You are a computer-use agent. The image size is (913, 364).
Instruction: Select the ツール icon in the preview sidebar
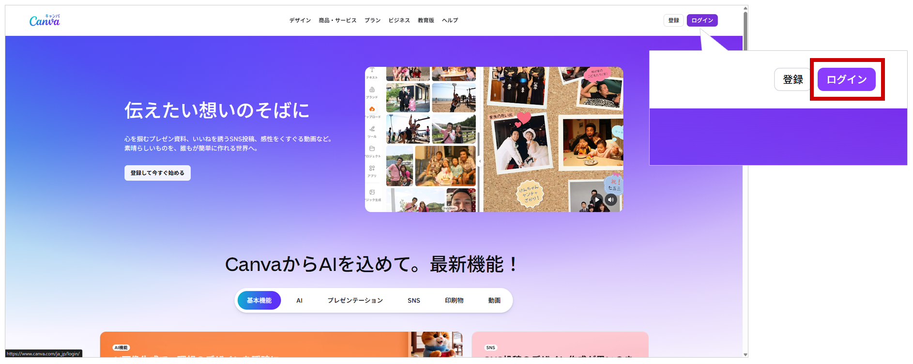pos(372,129)
